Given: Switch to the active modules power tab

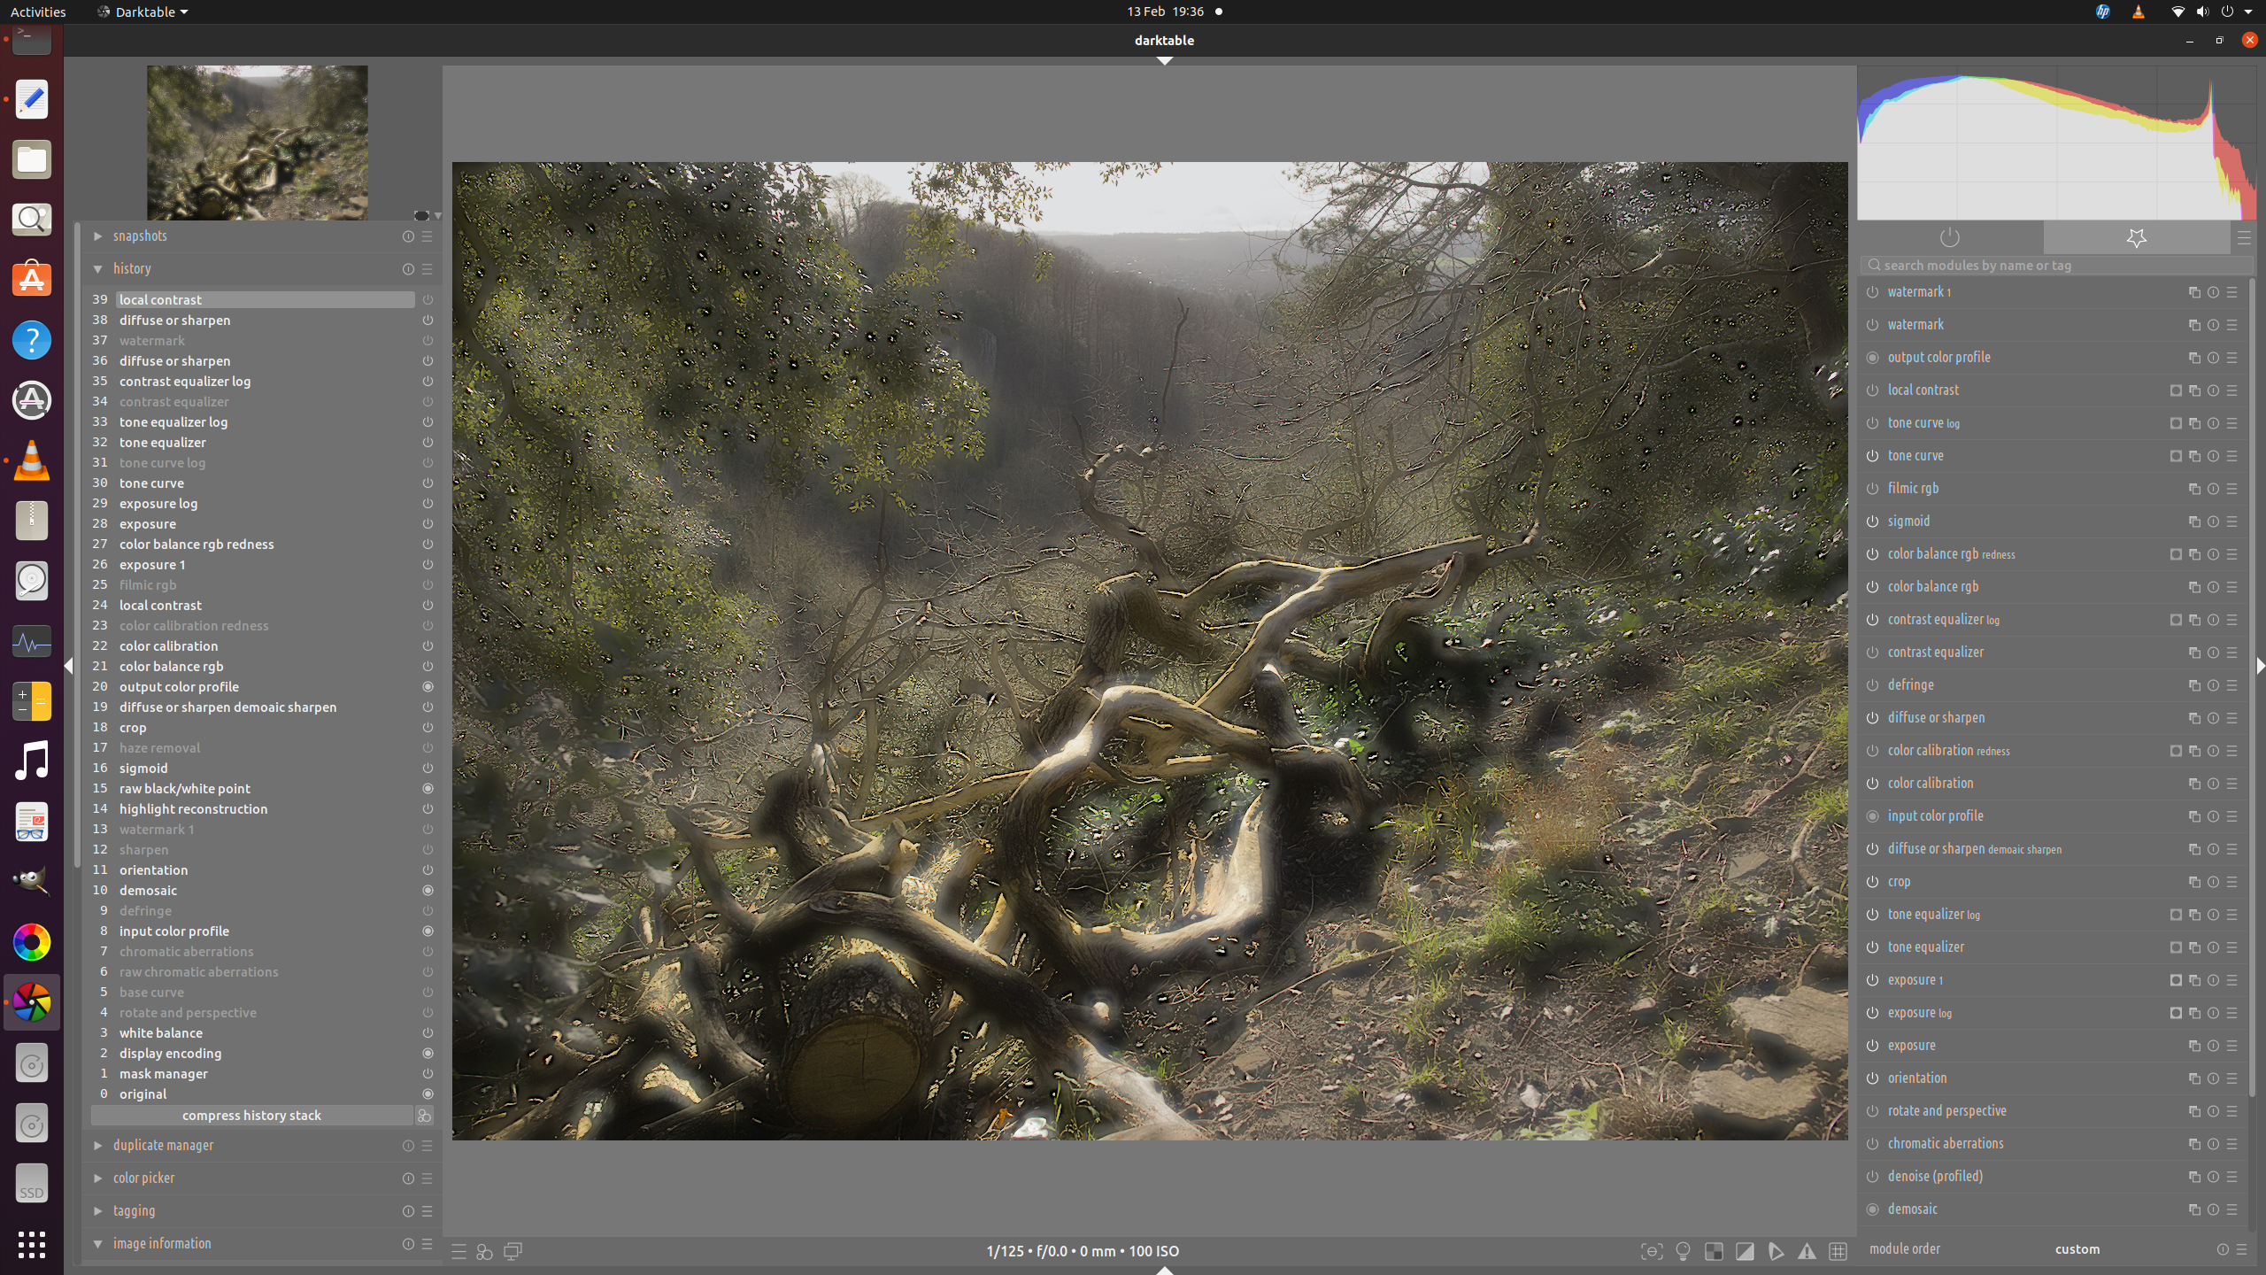Looking at the screenshot, I should coord(1949,237).
